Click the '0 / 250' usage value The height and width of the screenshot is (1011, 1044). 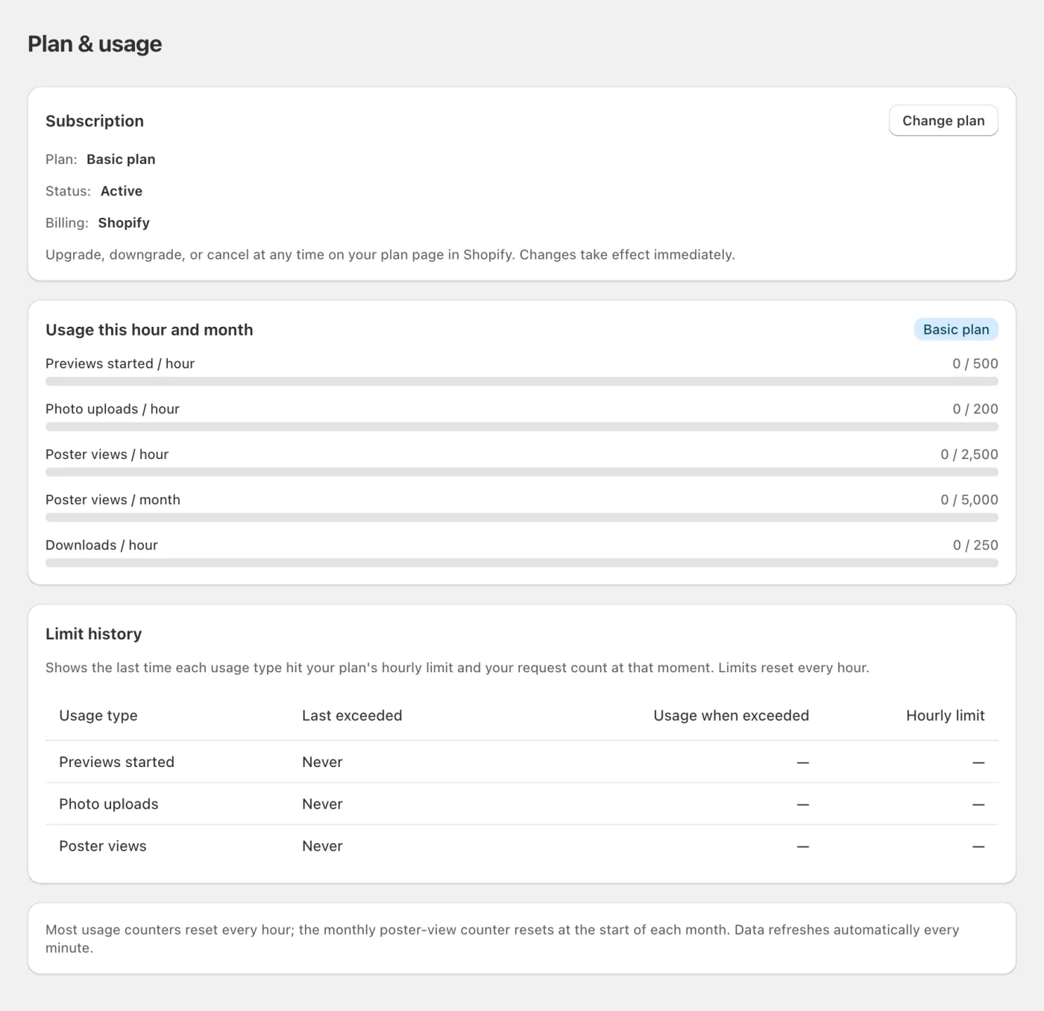975,545
